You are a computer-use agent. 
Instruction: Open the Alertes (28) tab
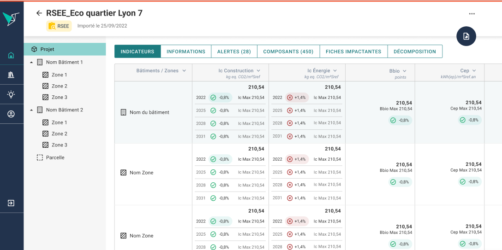tap(234, 52)
